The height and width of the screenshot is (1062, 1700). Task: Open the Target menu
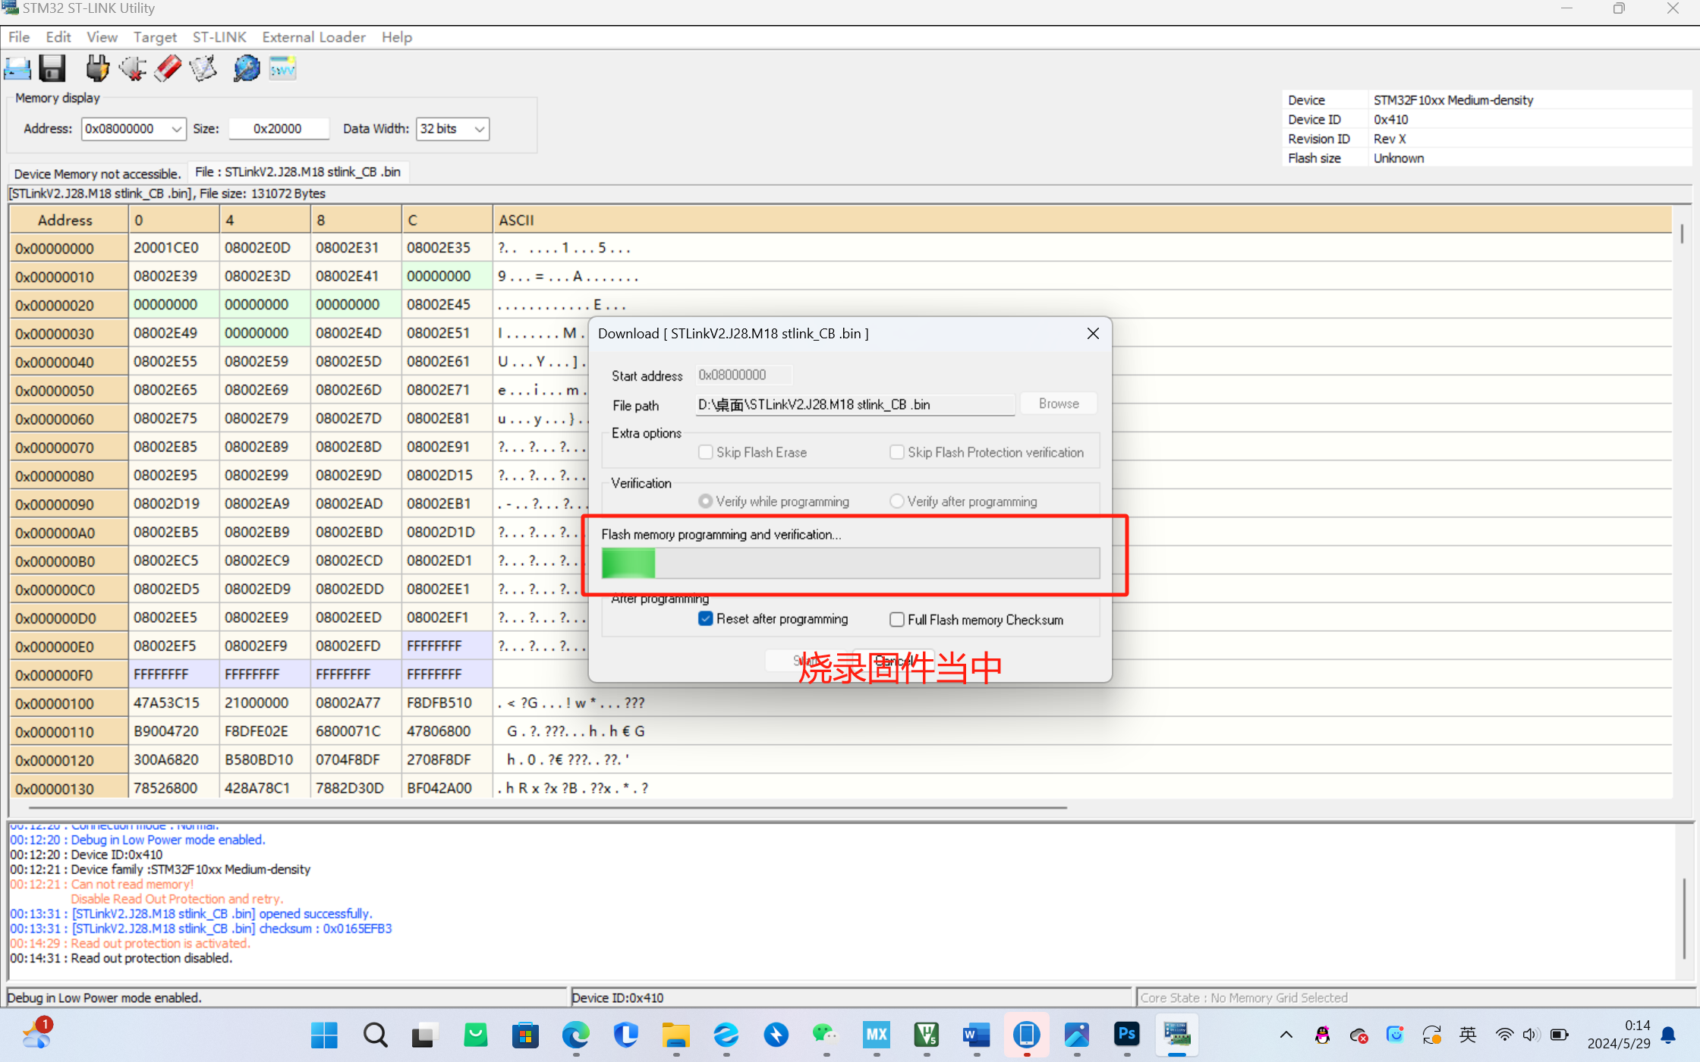click(x=155, y=37)
